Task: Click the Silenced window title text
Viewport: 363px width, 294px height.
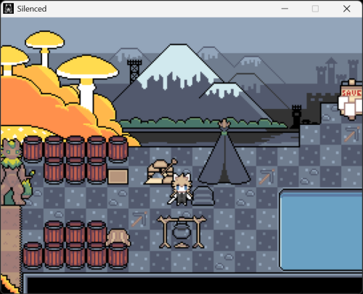Action: point(32,9)
